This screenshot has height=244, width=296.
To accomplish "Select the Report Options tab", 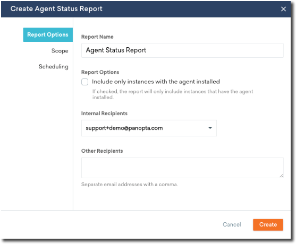I will (48, 34).
